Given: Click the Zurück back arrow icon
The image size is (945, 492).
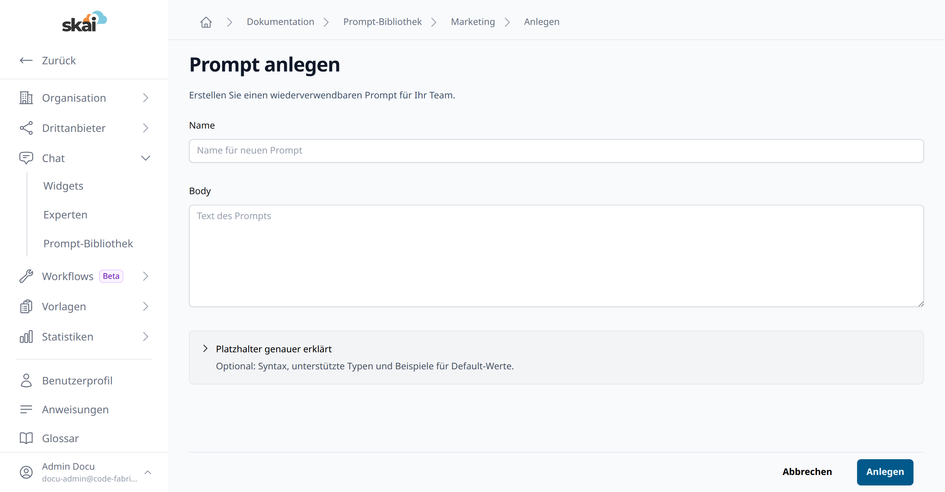Looking at the screenshot, I should click(26, 60).
